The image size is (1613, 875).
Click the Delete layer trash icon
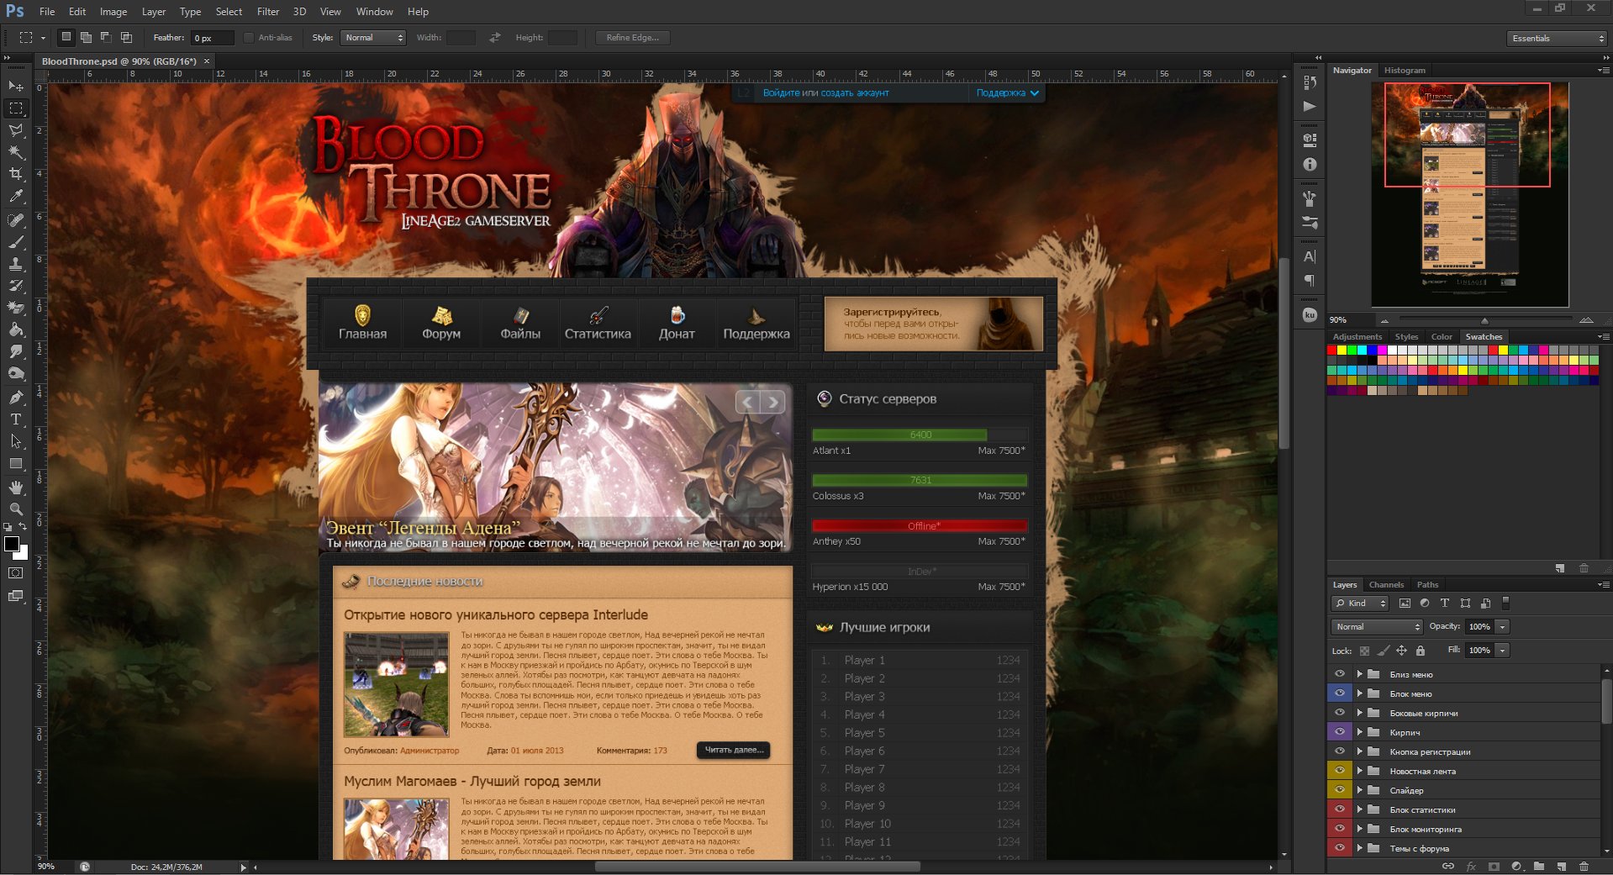(x=1584, y=866)
